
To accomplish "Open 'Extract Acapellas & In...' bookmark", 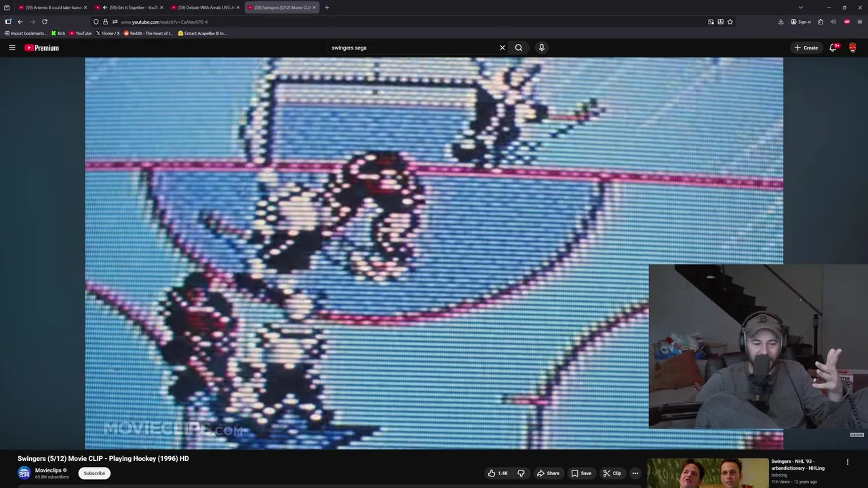I will coord(202,33).
